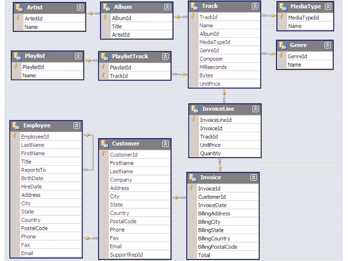348x261 pixels.
Task: Collapse the Employee table
Action: (x=77, y=126)
